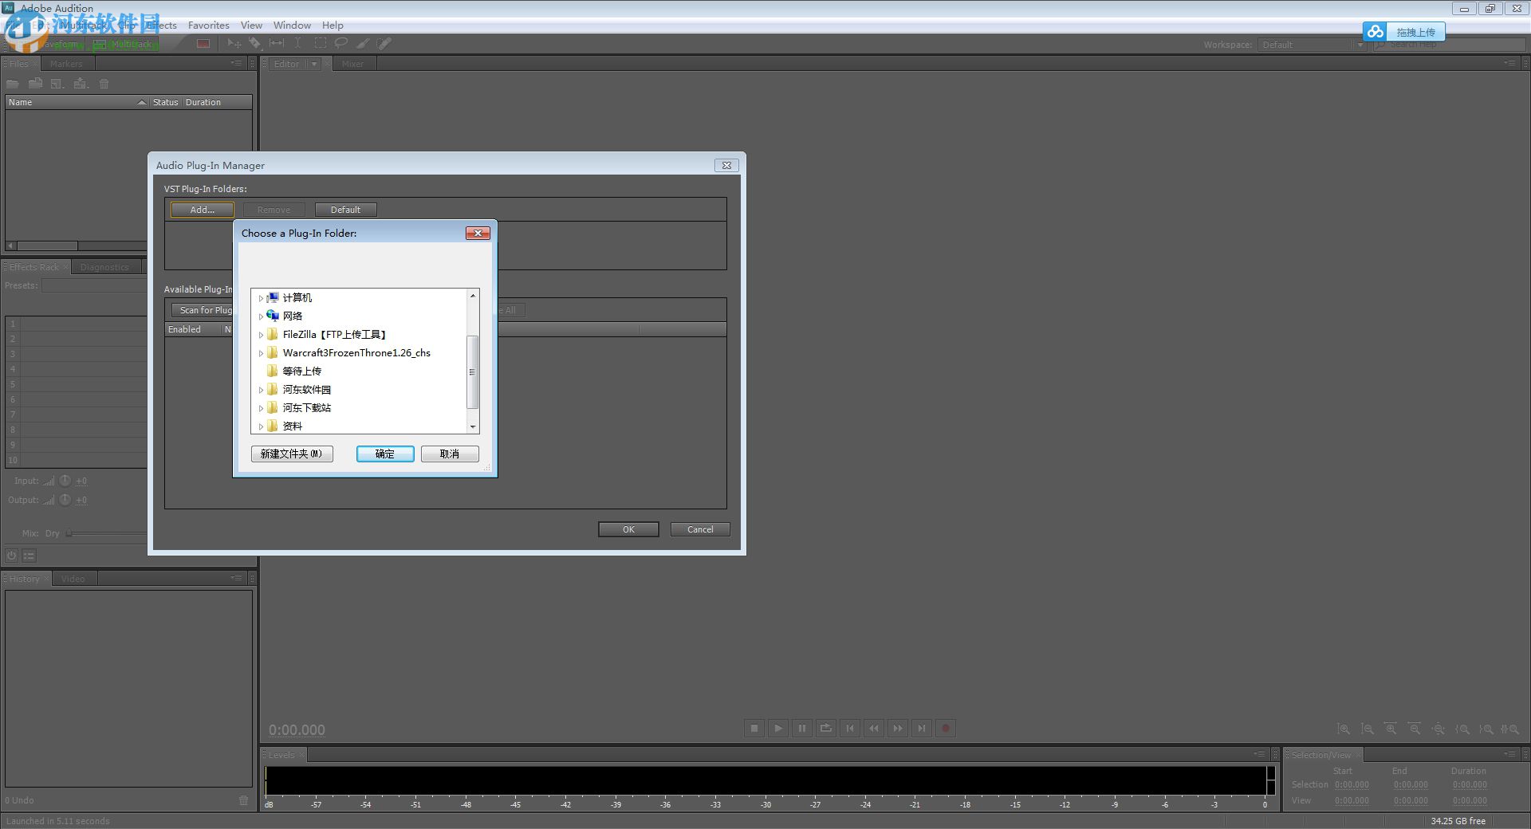
Task: Expand the 计算机 tree item
Action: point(262,297)
